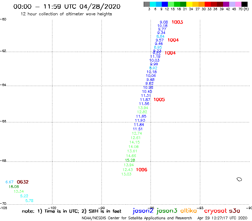Click the '12 hour collection' subtitle

click(66, 14)
